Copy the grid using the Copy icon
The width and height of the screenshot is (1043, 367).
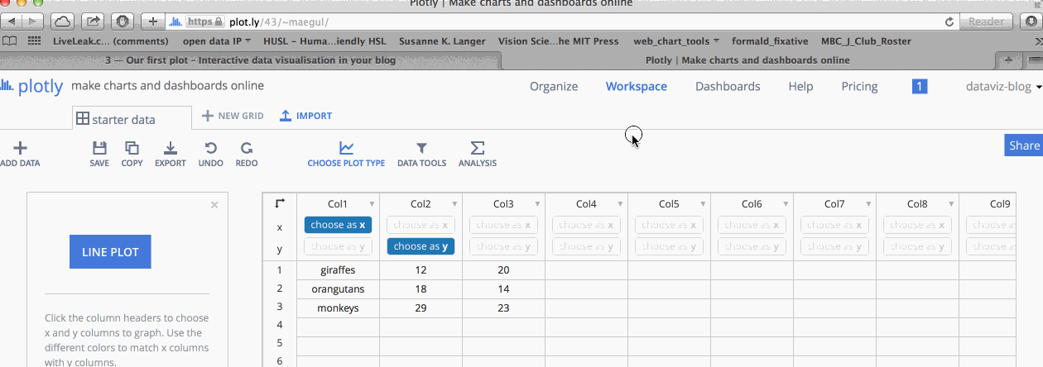click(x=132, y=148)
